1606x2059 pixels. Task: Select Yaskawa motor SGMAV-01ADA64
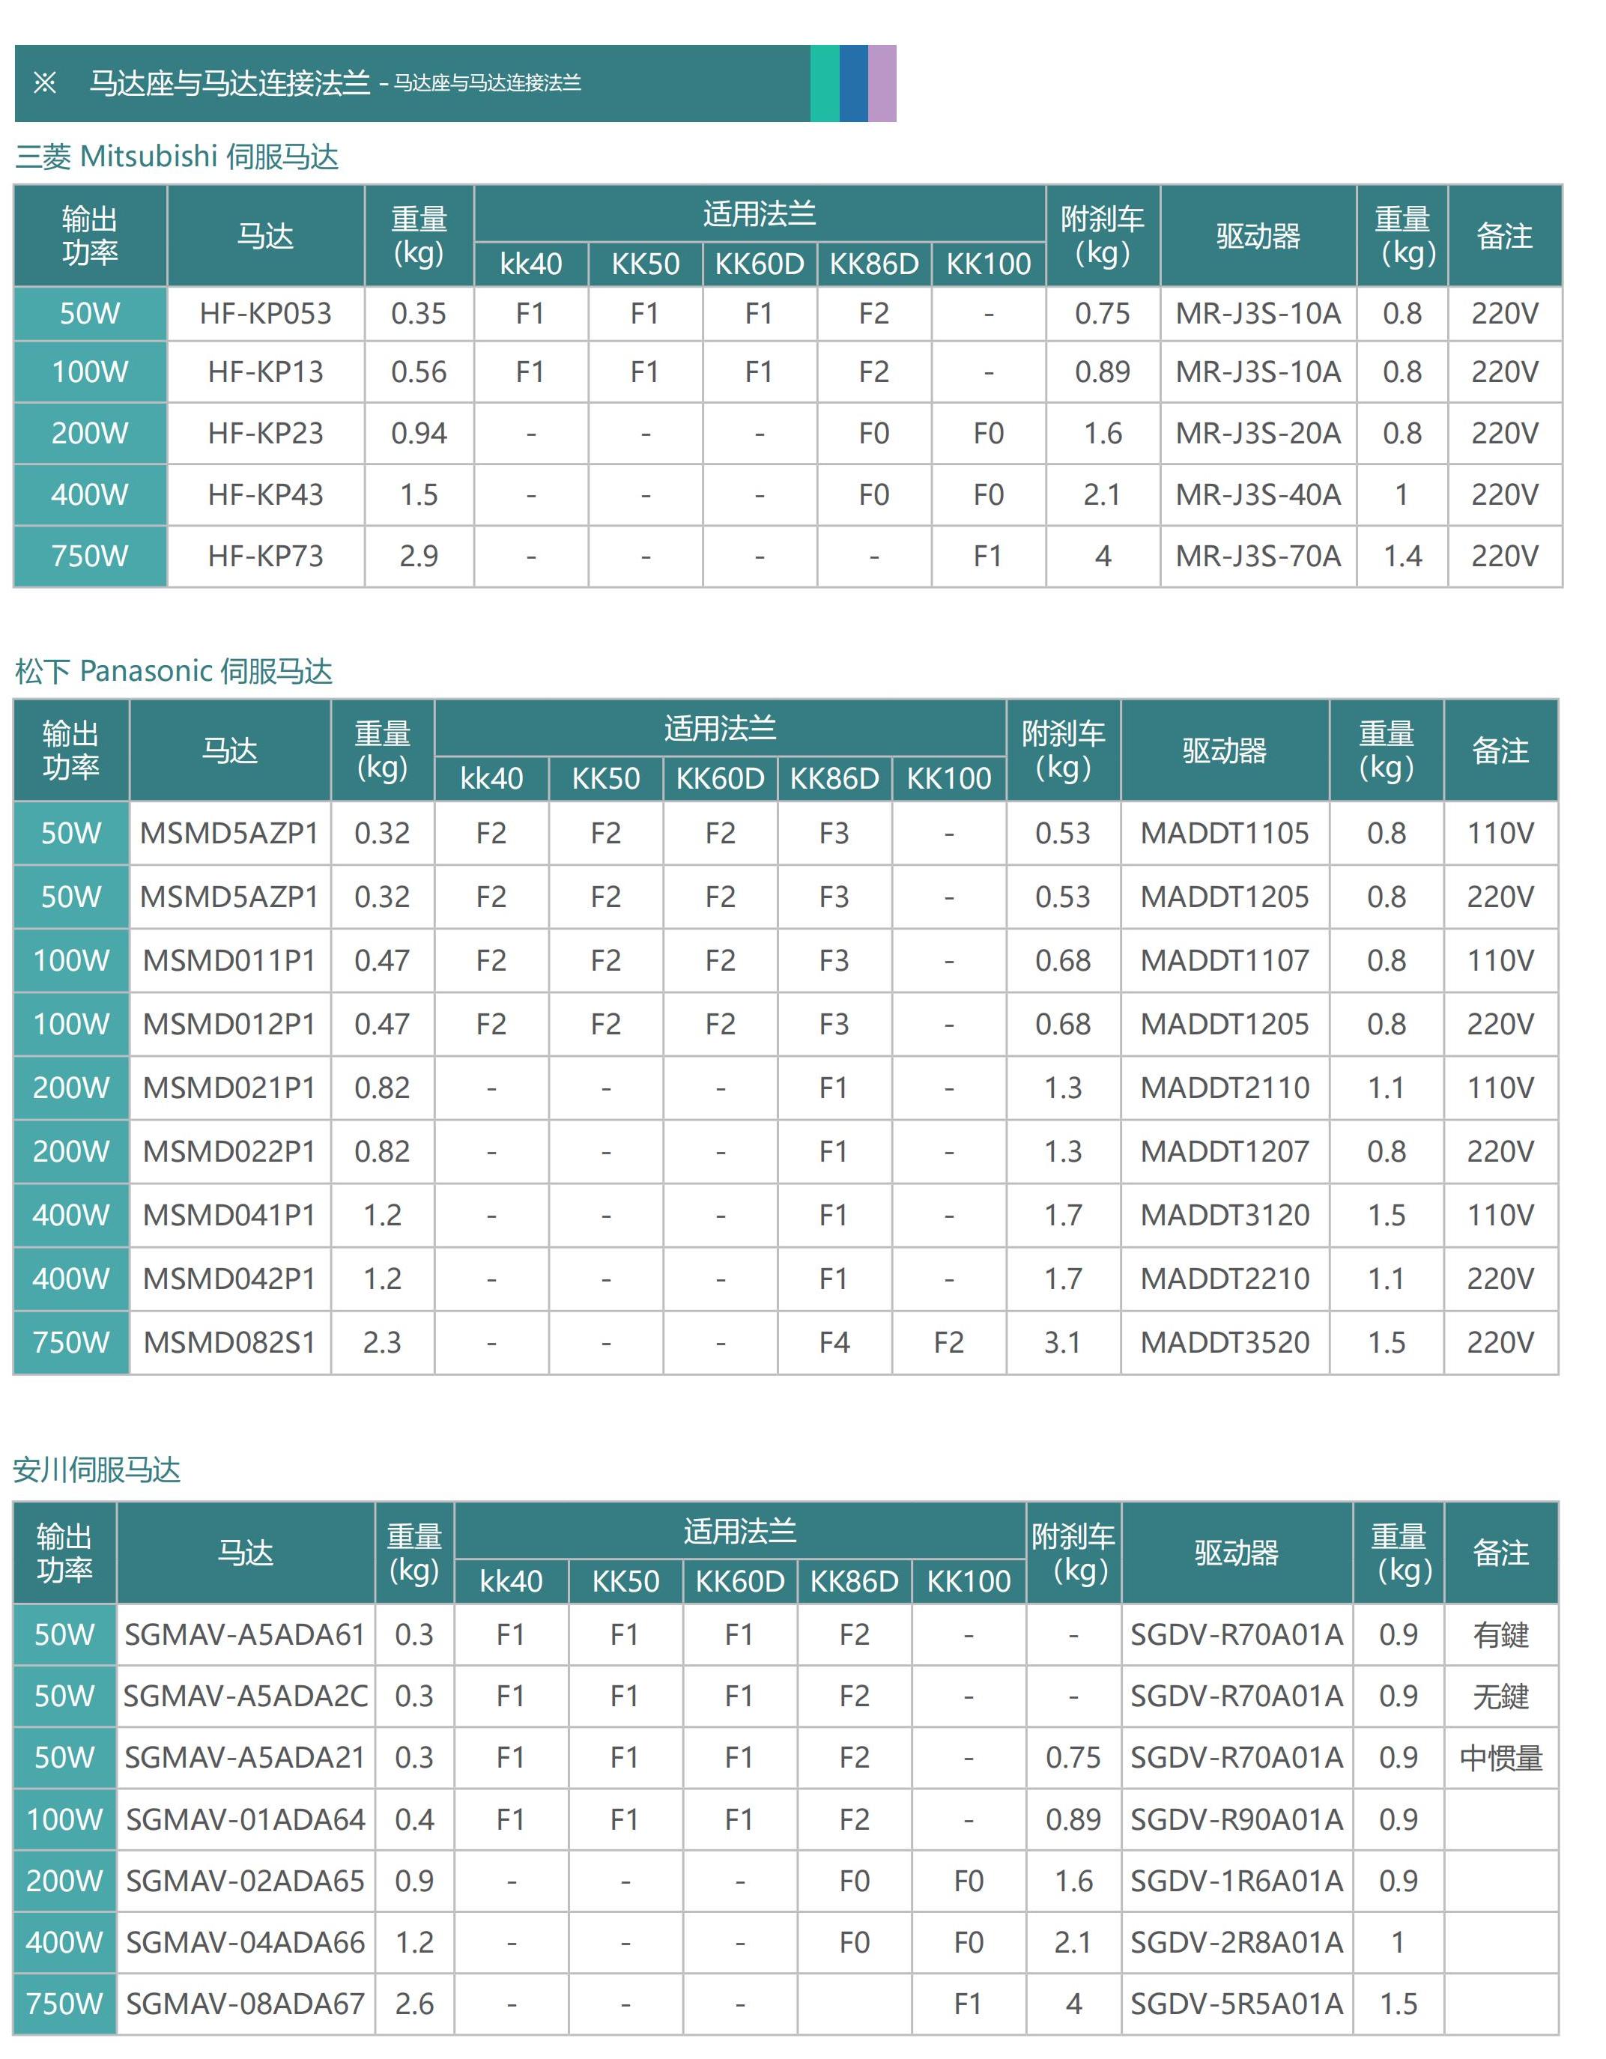245,1819
